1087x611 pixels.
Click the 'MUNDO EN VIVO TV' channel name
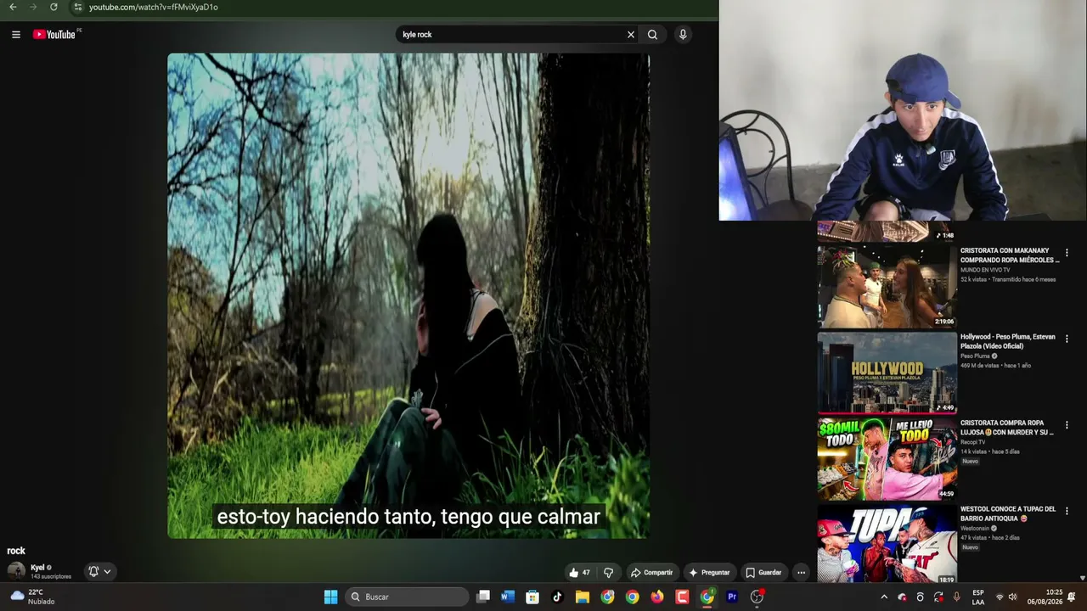click(985, 270)
